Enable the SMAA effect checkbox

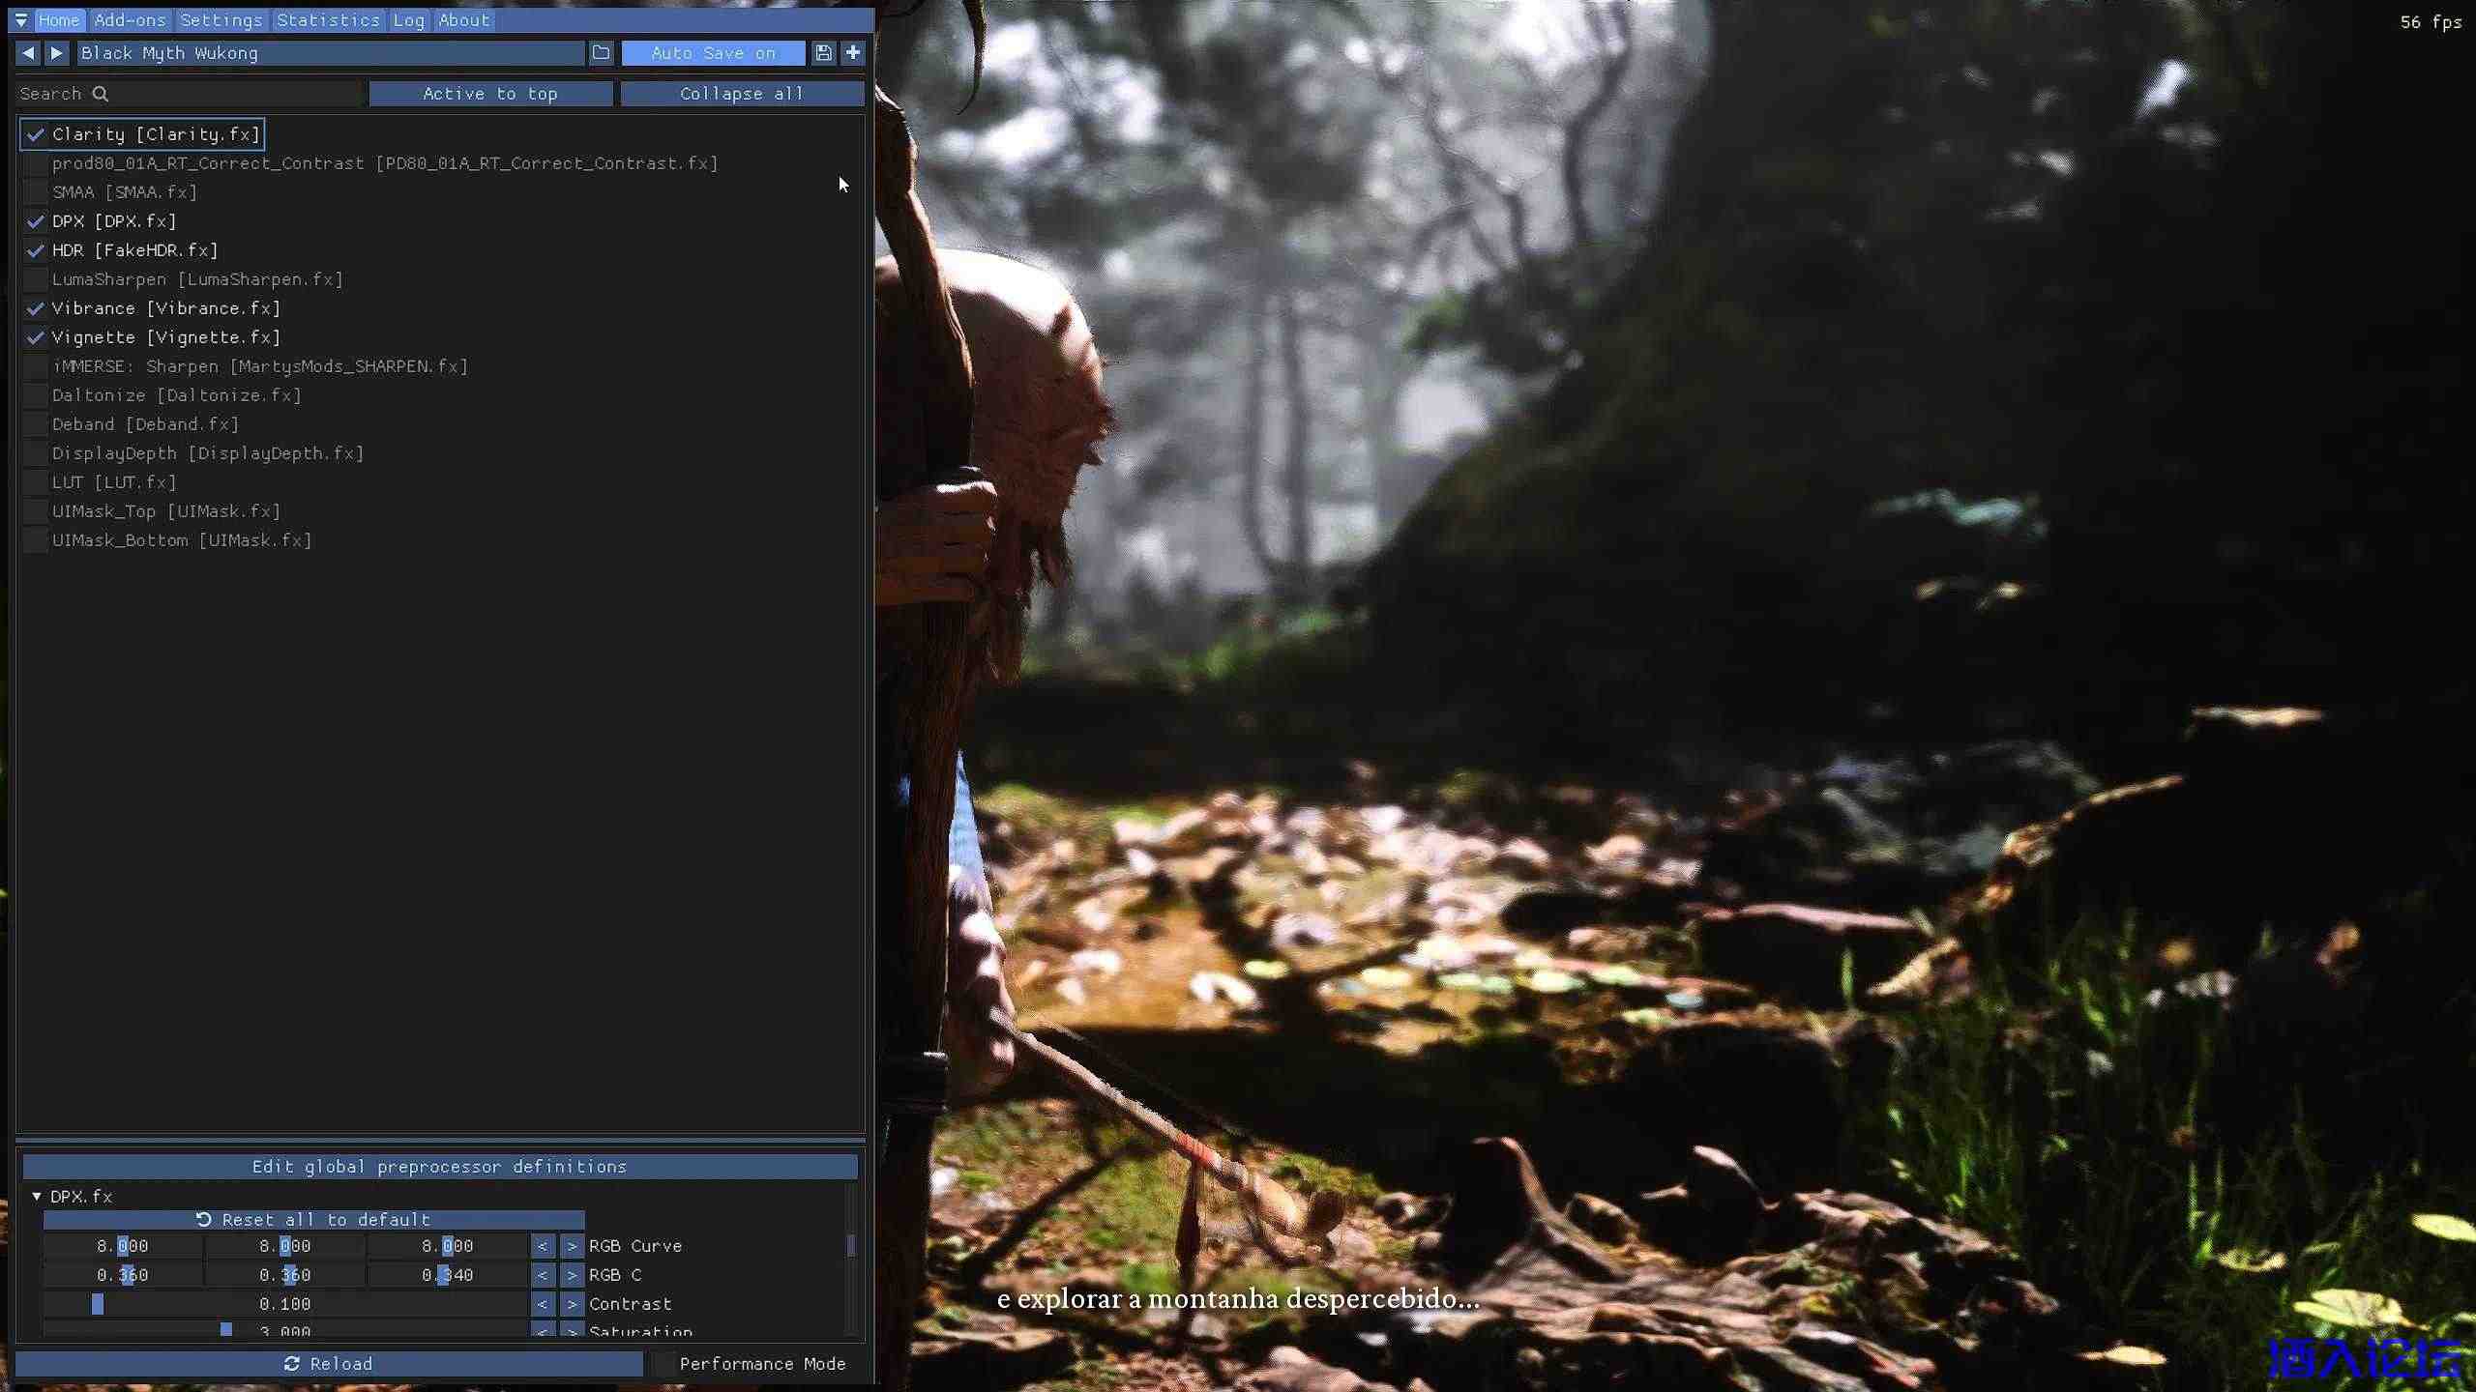(x=36, y=192)
